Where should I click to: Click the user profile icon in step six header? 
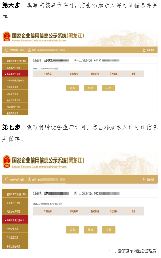(x=29, y=49)
